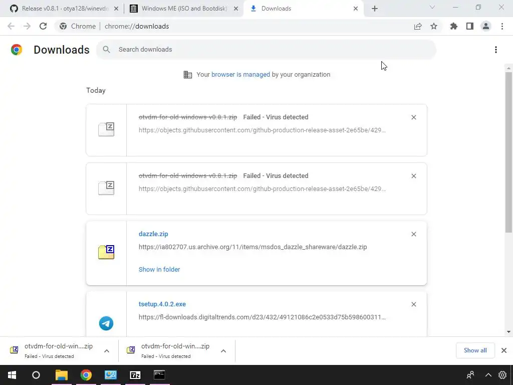Open the Extensions puzzle icon
This screenshot has height=385, width=513.
[x=454, y=26]
